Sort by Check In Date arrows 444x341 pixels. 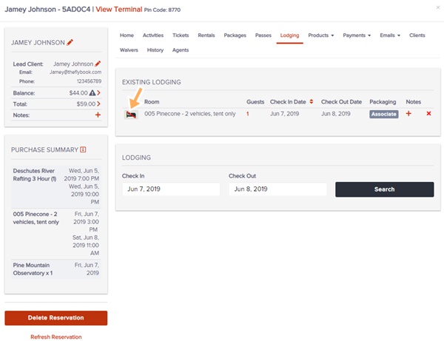pyautogui.click(x=312, y=101)
